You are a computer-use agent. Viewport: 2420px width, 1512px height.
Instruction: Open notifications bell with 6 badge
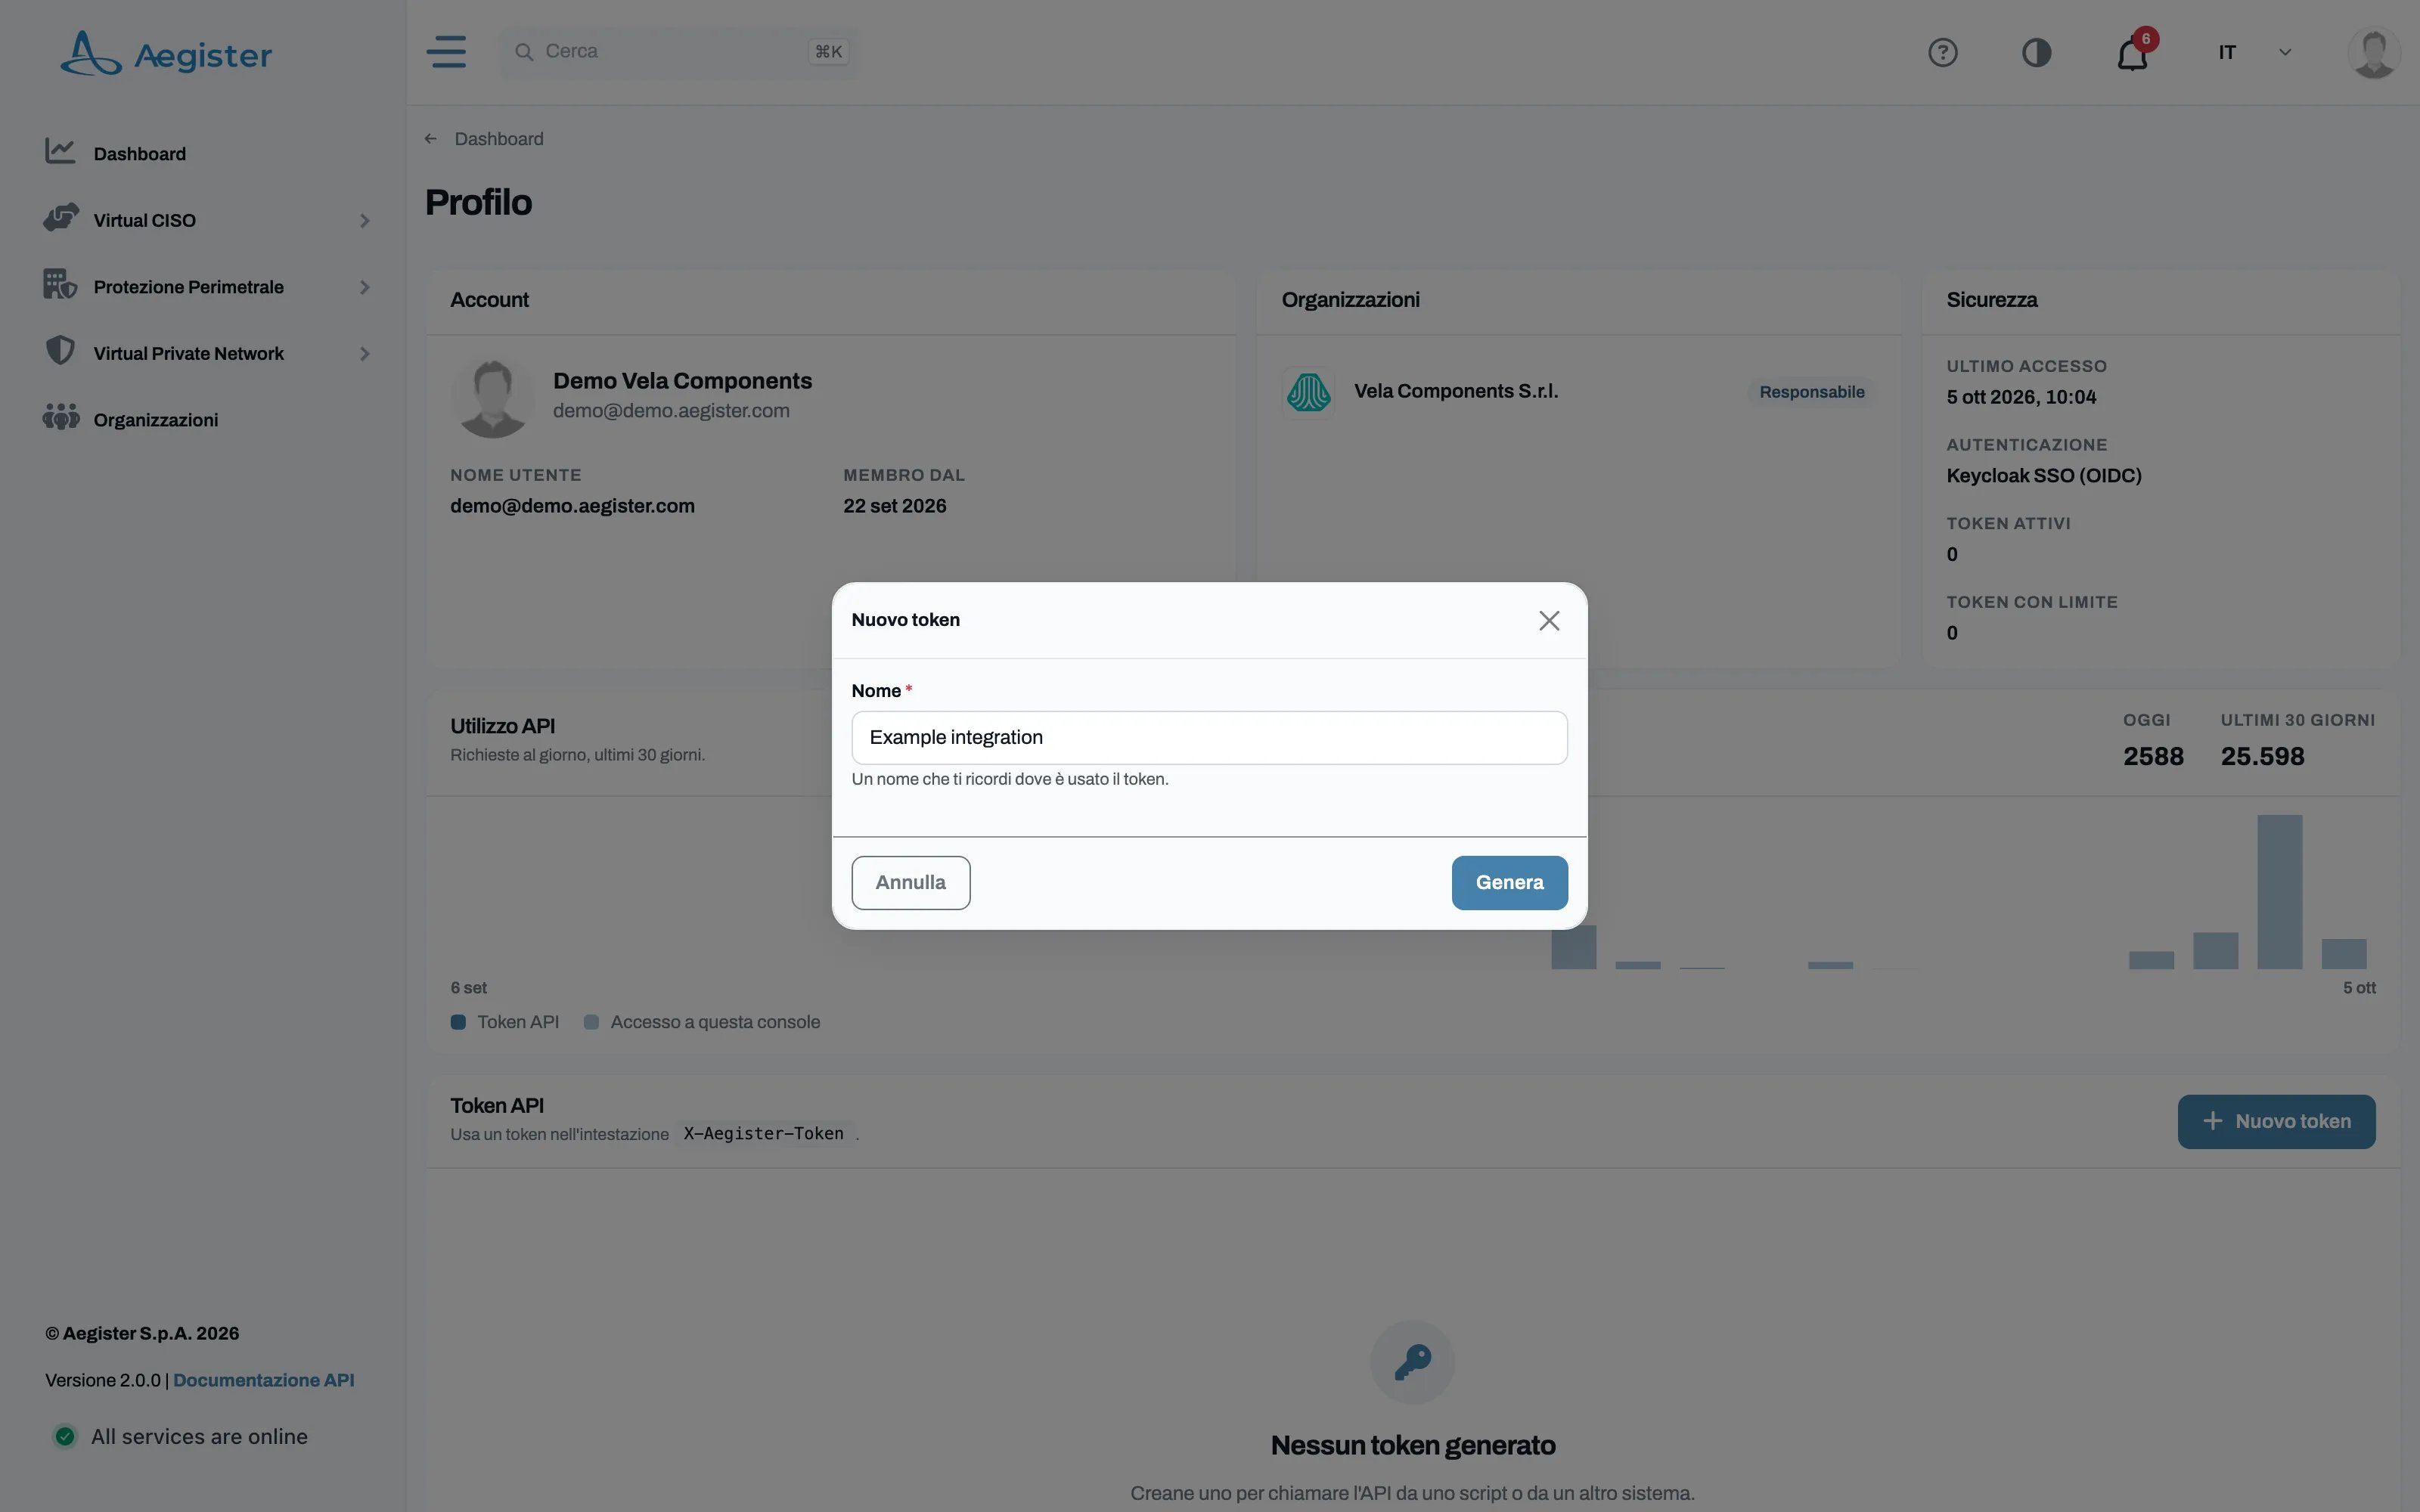click(x=2133, y=52)
